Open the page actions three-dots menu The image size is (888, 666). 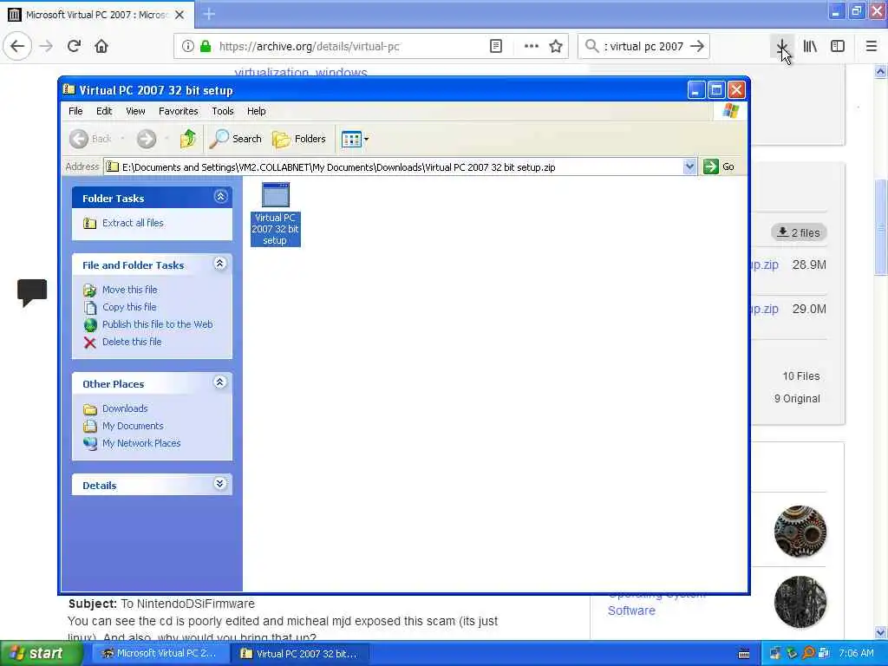coord(532,46)
